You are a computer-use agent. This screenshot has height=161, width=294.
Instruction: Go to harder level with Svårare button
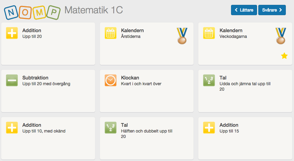coord(272,10)
